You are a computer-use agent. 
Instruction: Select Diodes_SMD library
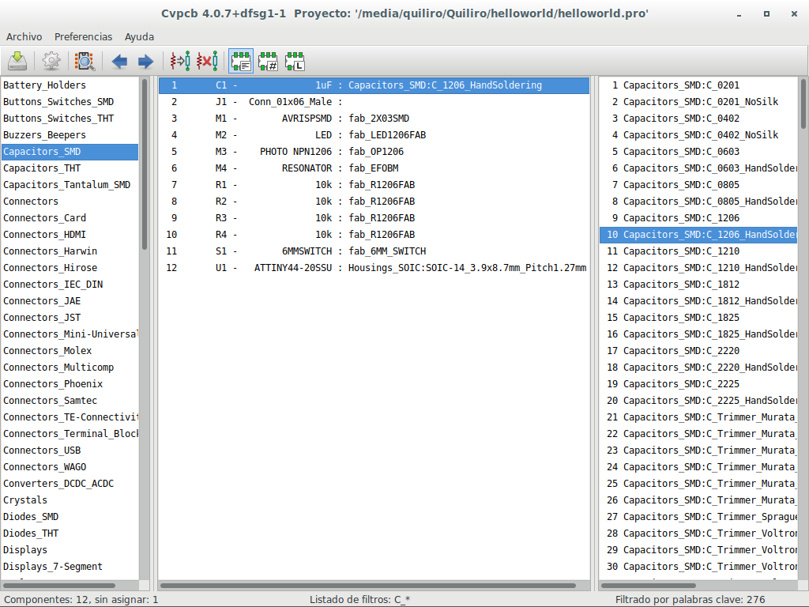(70, 516)
